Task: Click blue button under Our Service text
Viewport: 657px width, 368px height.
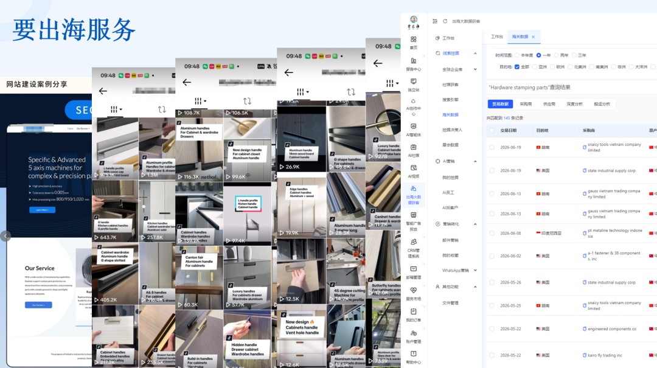Action: [38, 305]
